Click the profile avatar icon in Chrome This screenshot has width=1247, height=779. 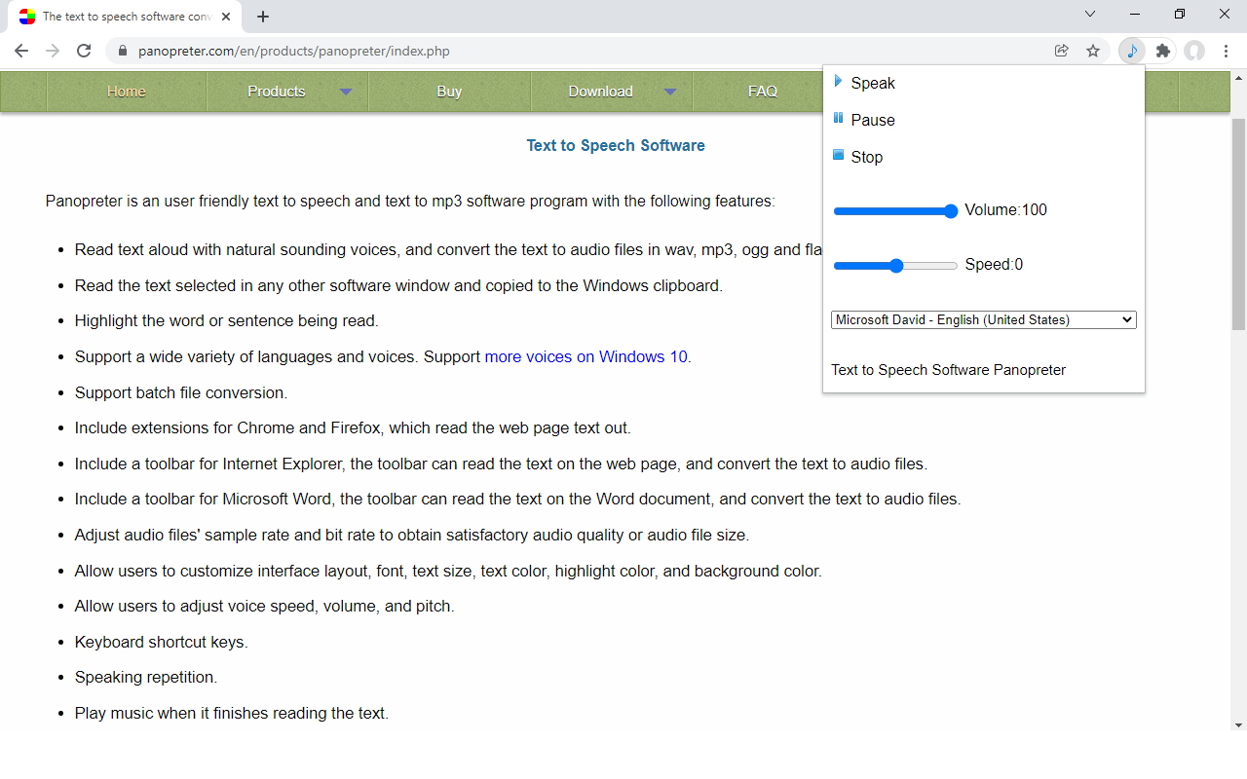click(1194, 51)
